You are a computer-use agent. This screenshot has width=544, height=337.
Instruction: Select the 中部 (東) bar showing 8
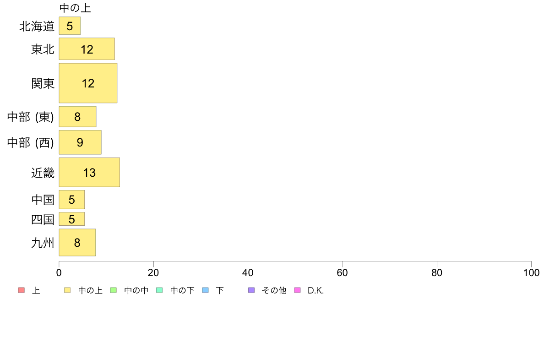pyautogui.click(x=78, y=117)
